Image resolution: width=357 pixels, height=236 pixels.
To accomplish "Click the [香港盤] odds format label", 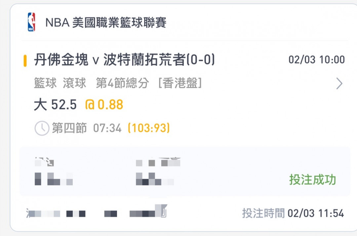I will pos(180,83).
